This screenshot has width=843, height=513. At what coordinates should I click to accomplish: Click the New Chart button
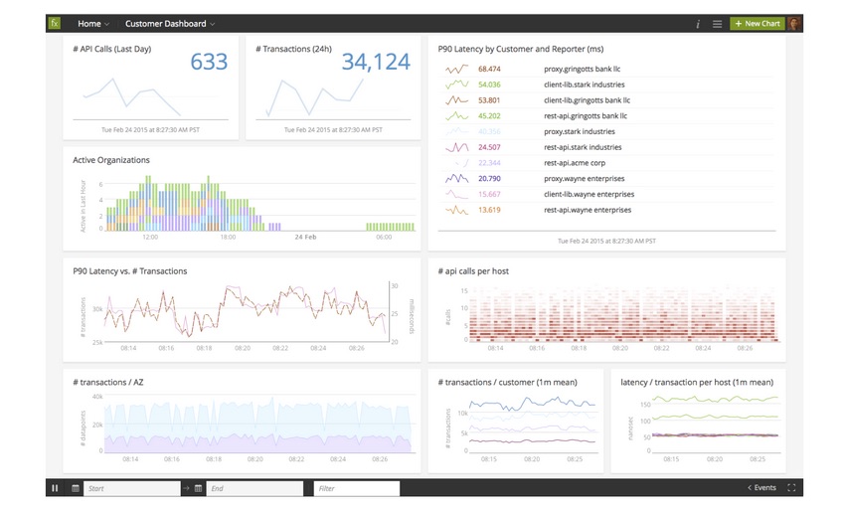[x=757, y=23]
